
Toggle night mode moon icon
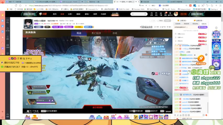pos(212,6)
